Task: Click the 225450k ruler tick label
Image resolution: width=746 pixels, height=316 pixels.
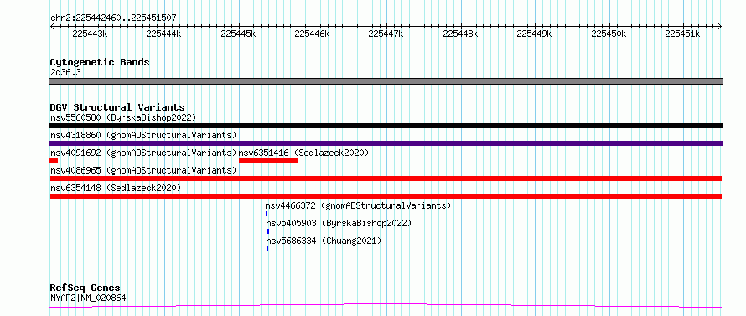Action: click(x=609, y=34)
